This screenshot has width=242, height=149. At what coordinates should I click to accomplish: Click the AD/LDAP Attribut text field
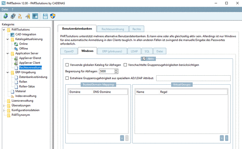click(x=193, y=78)
